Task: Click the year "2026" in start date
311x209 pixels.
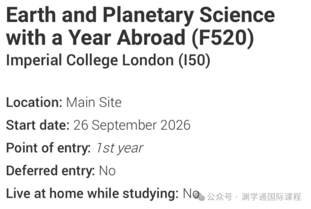Action: click(x=175, y=125)
